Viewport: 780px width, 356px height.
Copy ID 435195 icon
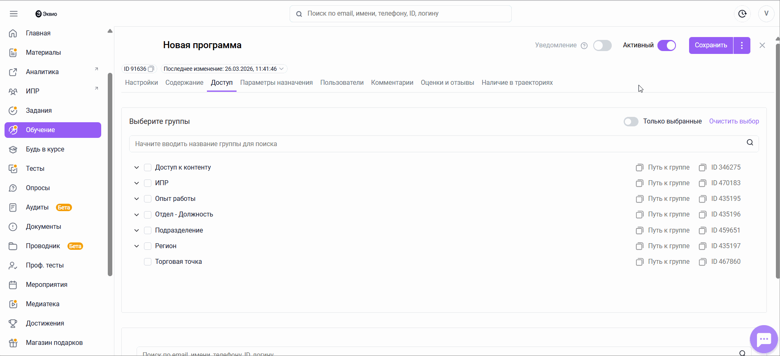(703, 199)
